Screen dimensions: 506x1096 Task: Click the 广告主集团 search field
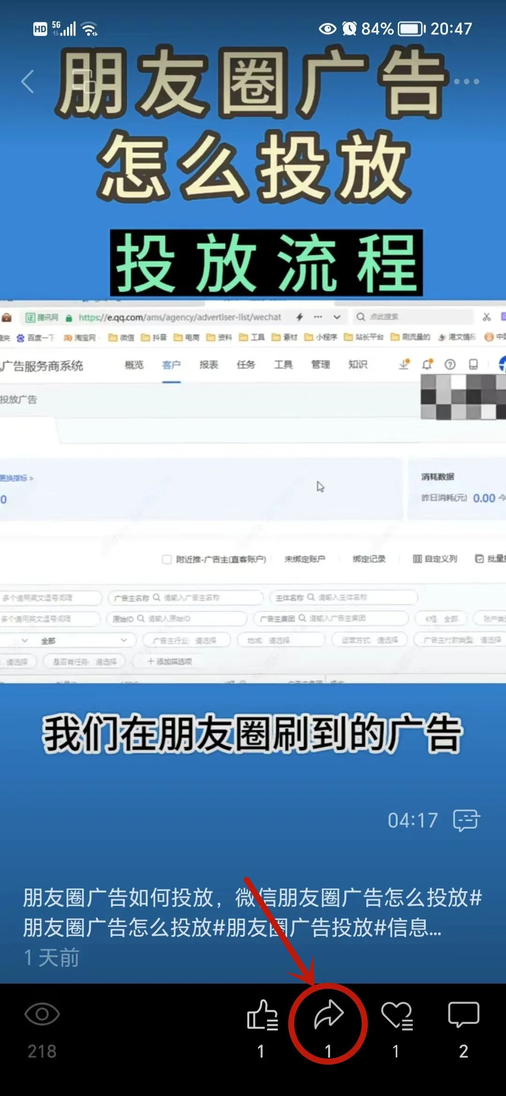pos(331,618)
